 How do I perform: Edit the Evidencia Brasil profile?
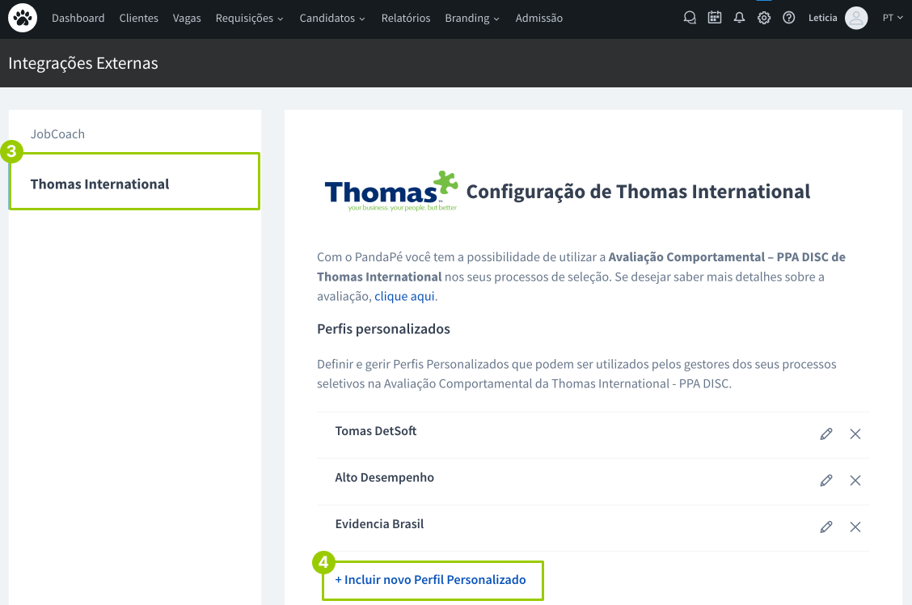click(825, 527)
